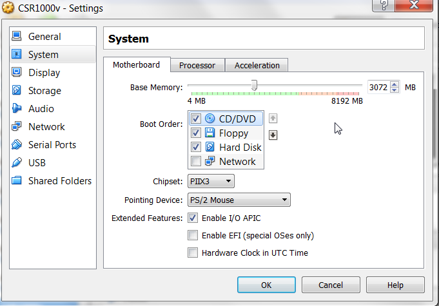Enable EFI (special OSes only) checkbox
Screen dimensions: 439x306
[x=193, y=235]
